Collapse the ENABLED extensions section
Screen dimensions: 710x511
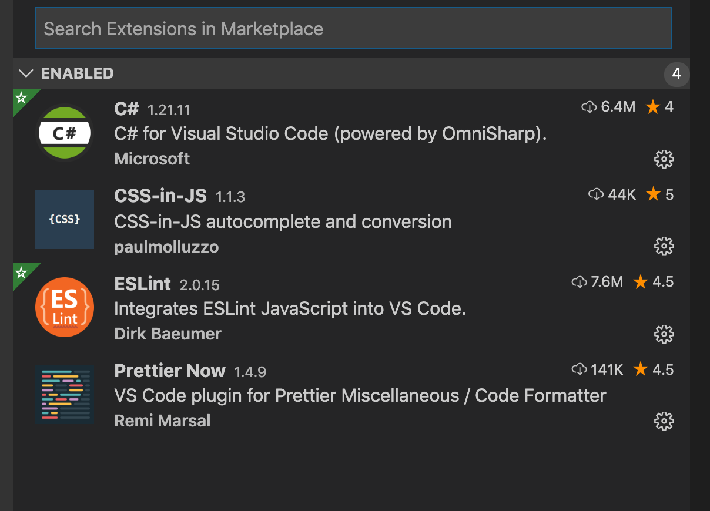tap(26, 73)
